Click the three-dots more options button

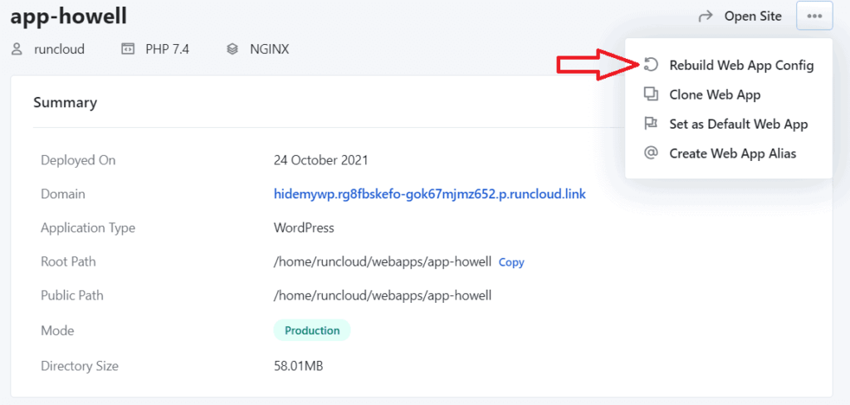(x=813, y=16)
